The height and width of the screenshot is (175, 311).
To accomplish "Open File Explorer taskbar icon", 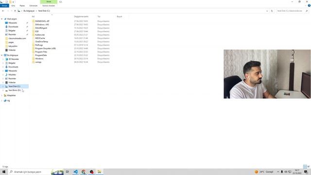I will 99,172.
